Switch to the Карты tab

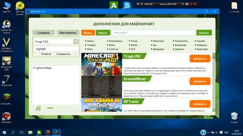[x=103, y=33]
